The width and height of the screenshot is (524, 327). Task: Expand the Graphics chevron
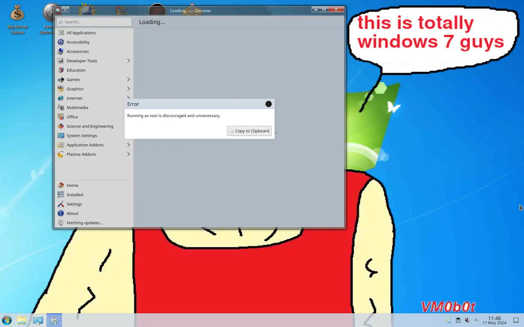(x=128, y=89)
